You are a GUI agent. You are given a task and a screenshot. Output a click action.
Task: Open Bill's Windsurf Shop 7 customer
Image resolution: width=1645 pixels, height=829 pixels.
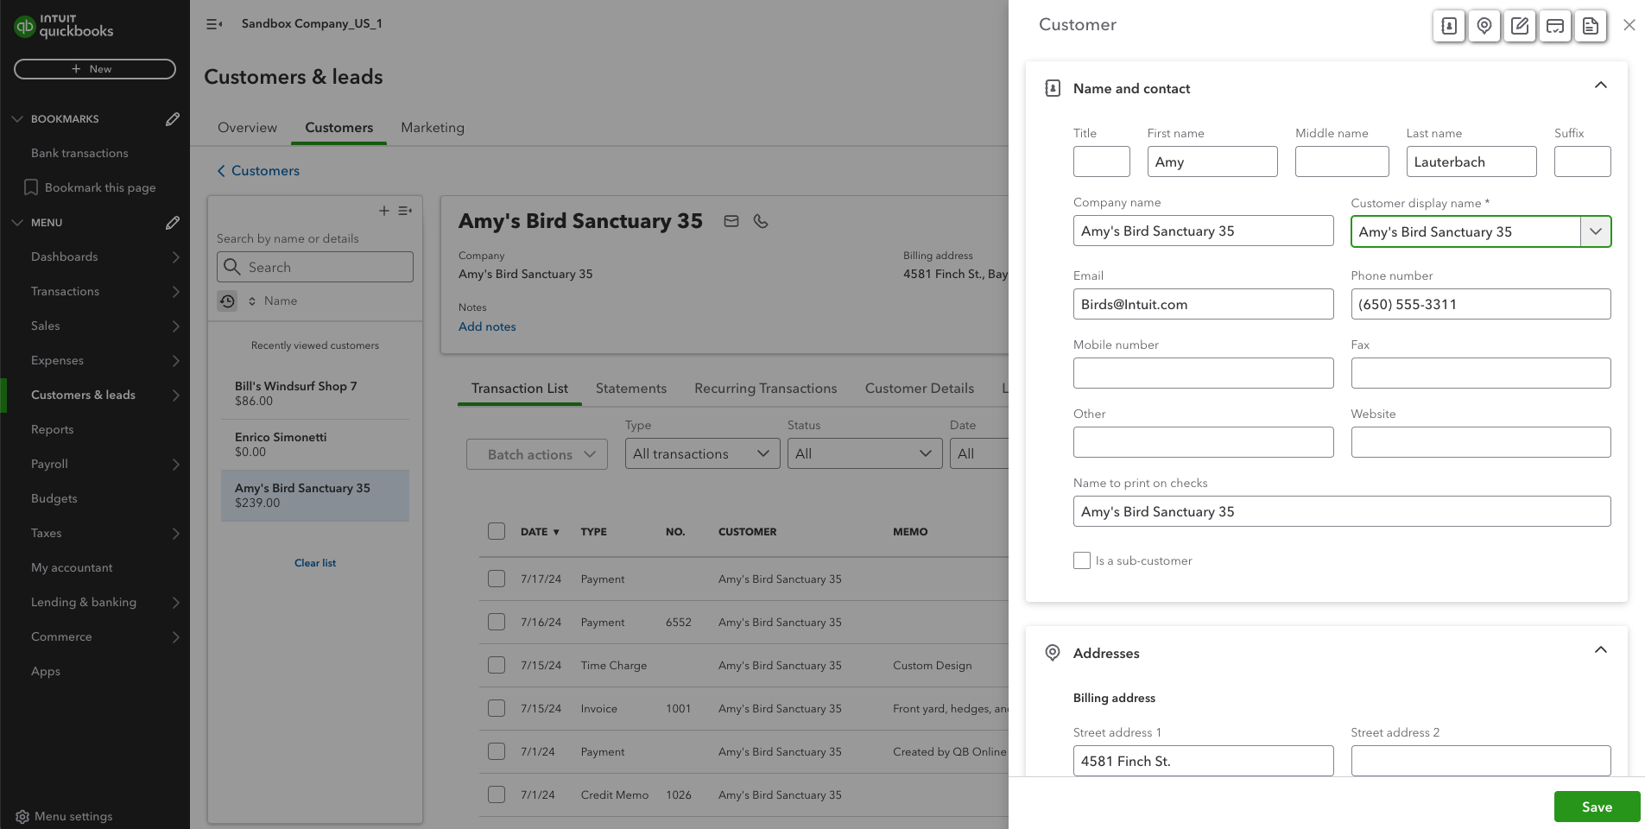315,393
